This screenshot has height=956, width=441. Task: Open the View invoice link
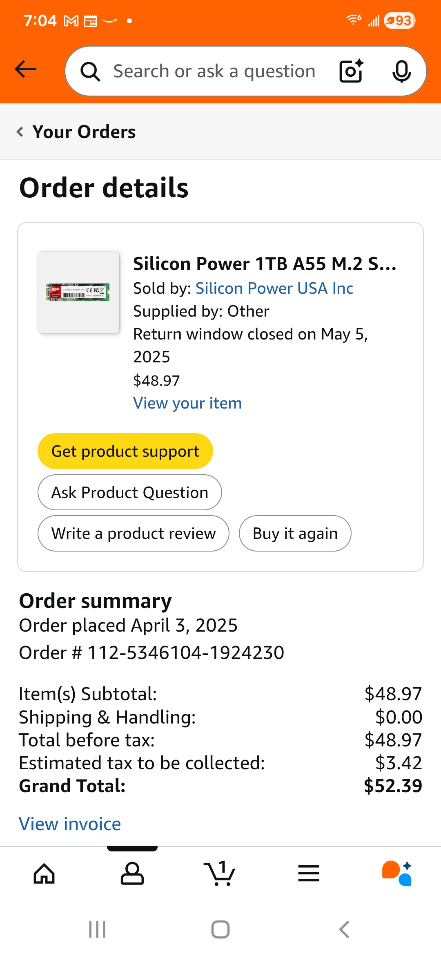(70, 824)
